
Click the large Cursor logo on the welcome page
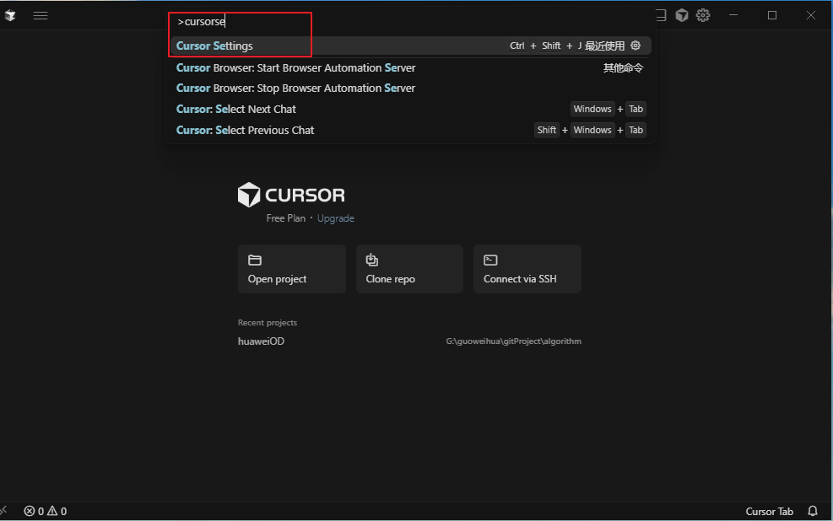coord(249,195)
